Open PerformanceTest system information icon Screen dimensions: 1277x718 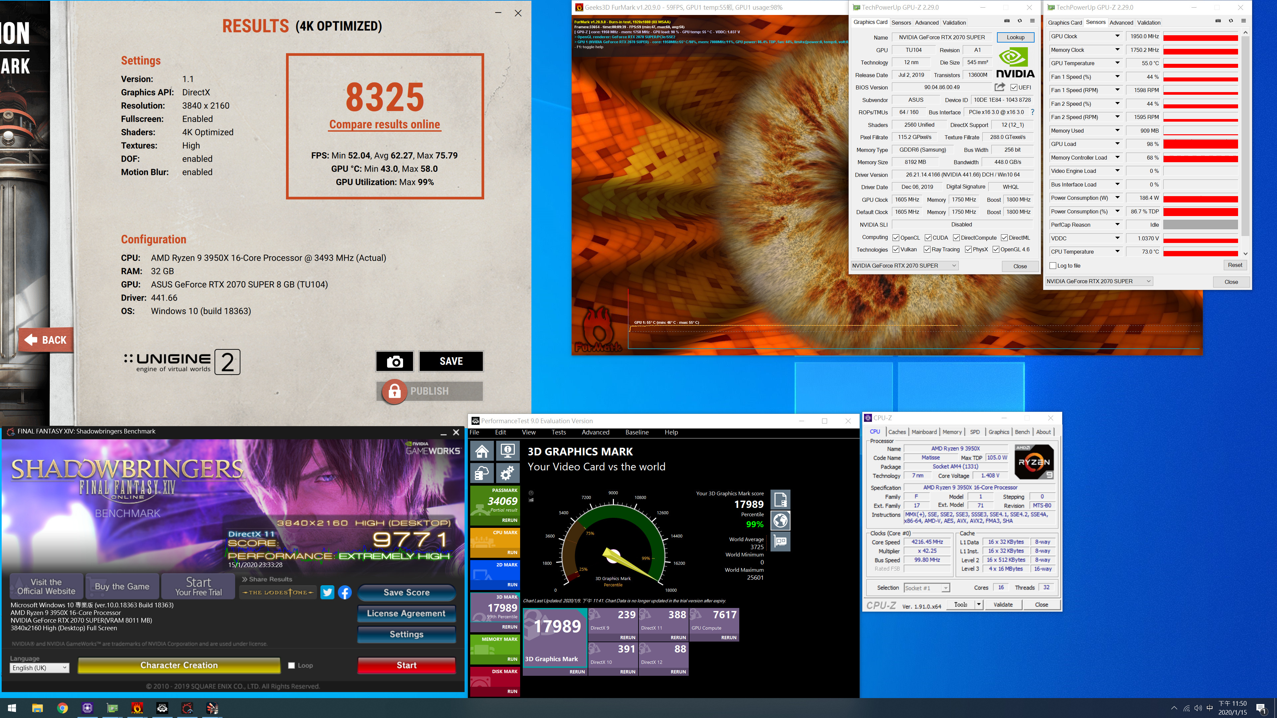[507, 451]
